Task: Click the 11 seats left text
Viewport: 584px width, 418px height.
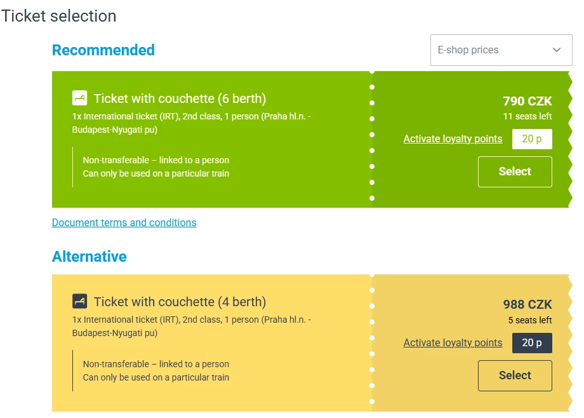Action: (x=527, y=116)
